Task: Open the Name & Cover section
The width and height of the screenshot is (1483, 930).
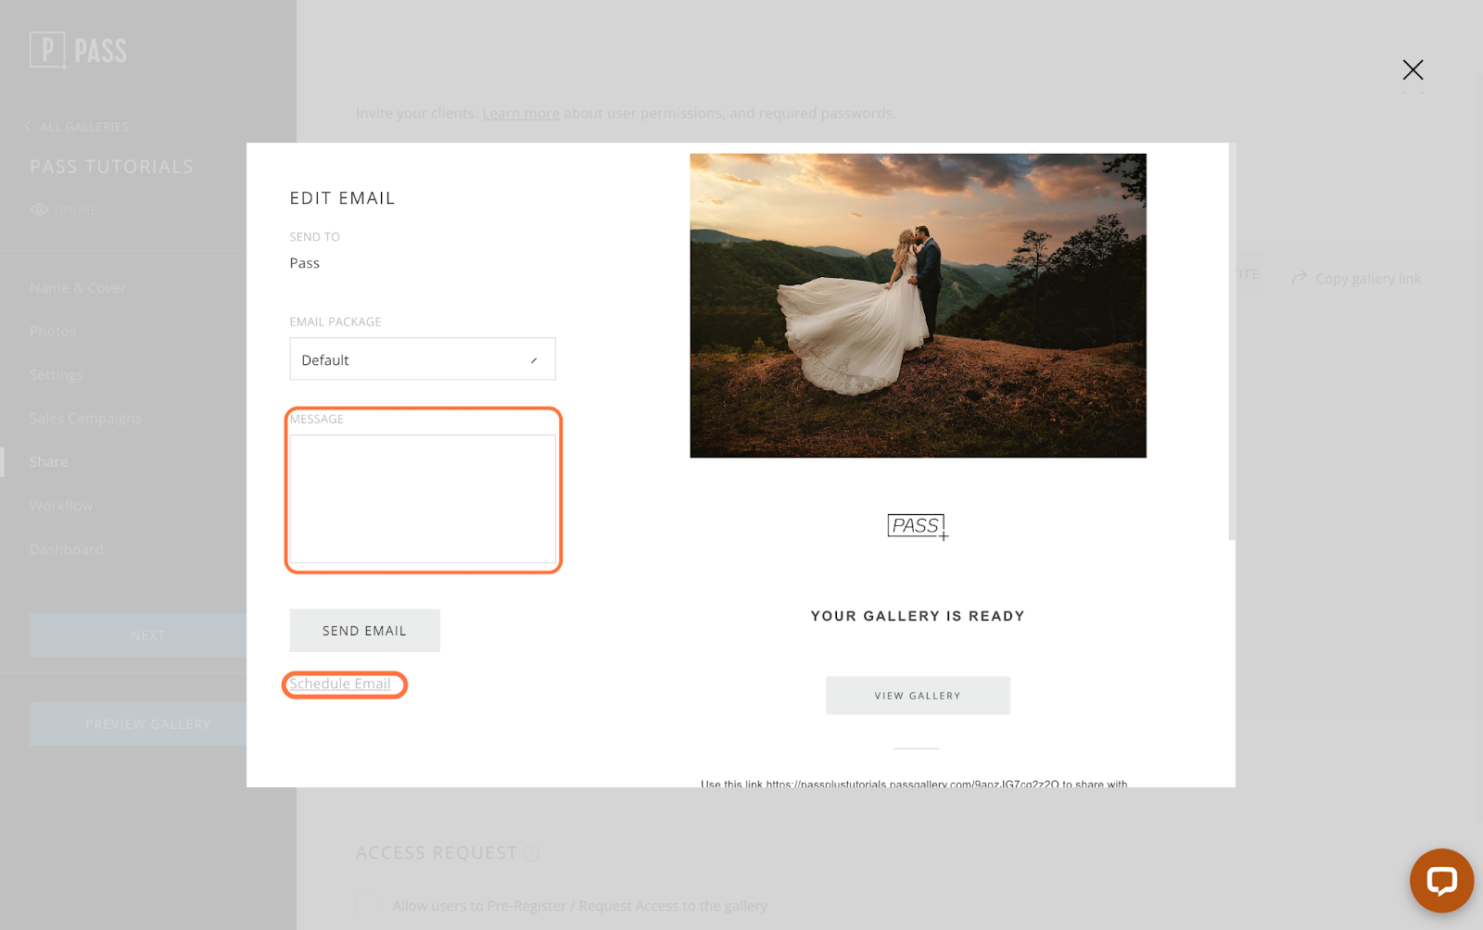Action: pos(78,288)
